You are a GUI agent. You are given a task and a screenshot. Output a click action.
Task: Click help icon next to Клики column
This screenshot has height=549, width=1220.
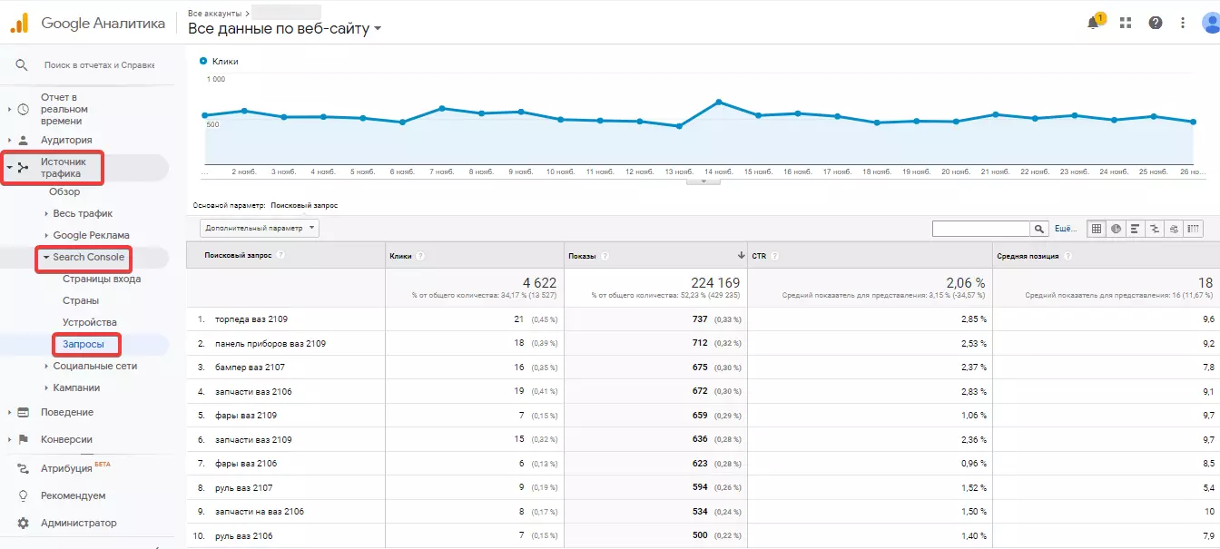pos(421,256)
